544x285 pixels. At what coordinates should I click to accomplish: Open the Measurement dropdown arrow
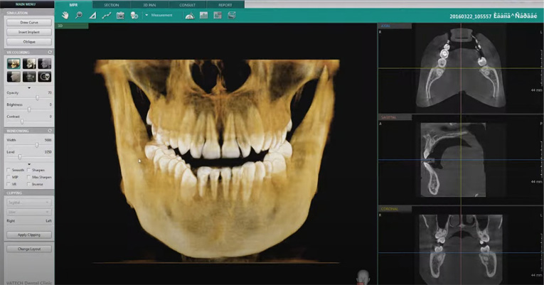(146, 15)
